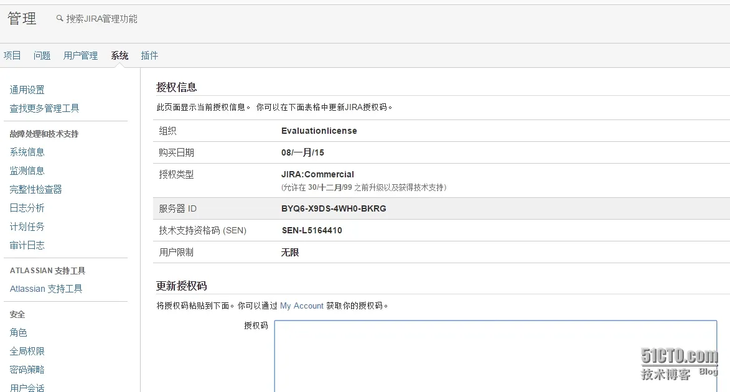Image resolution: width=730 pixels, height=392 pixels.
Task: Click inside the 授权码 text area
Action: tap(495, 356)
